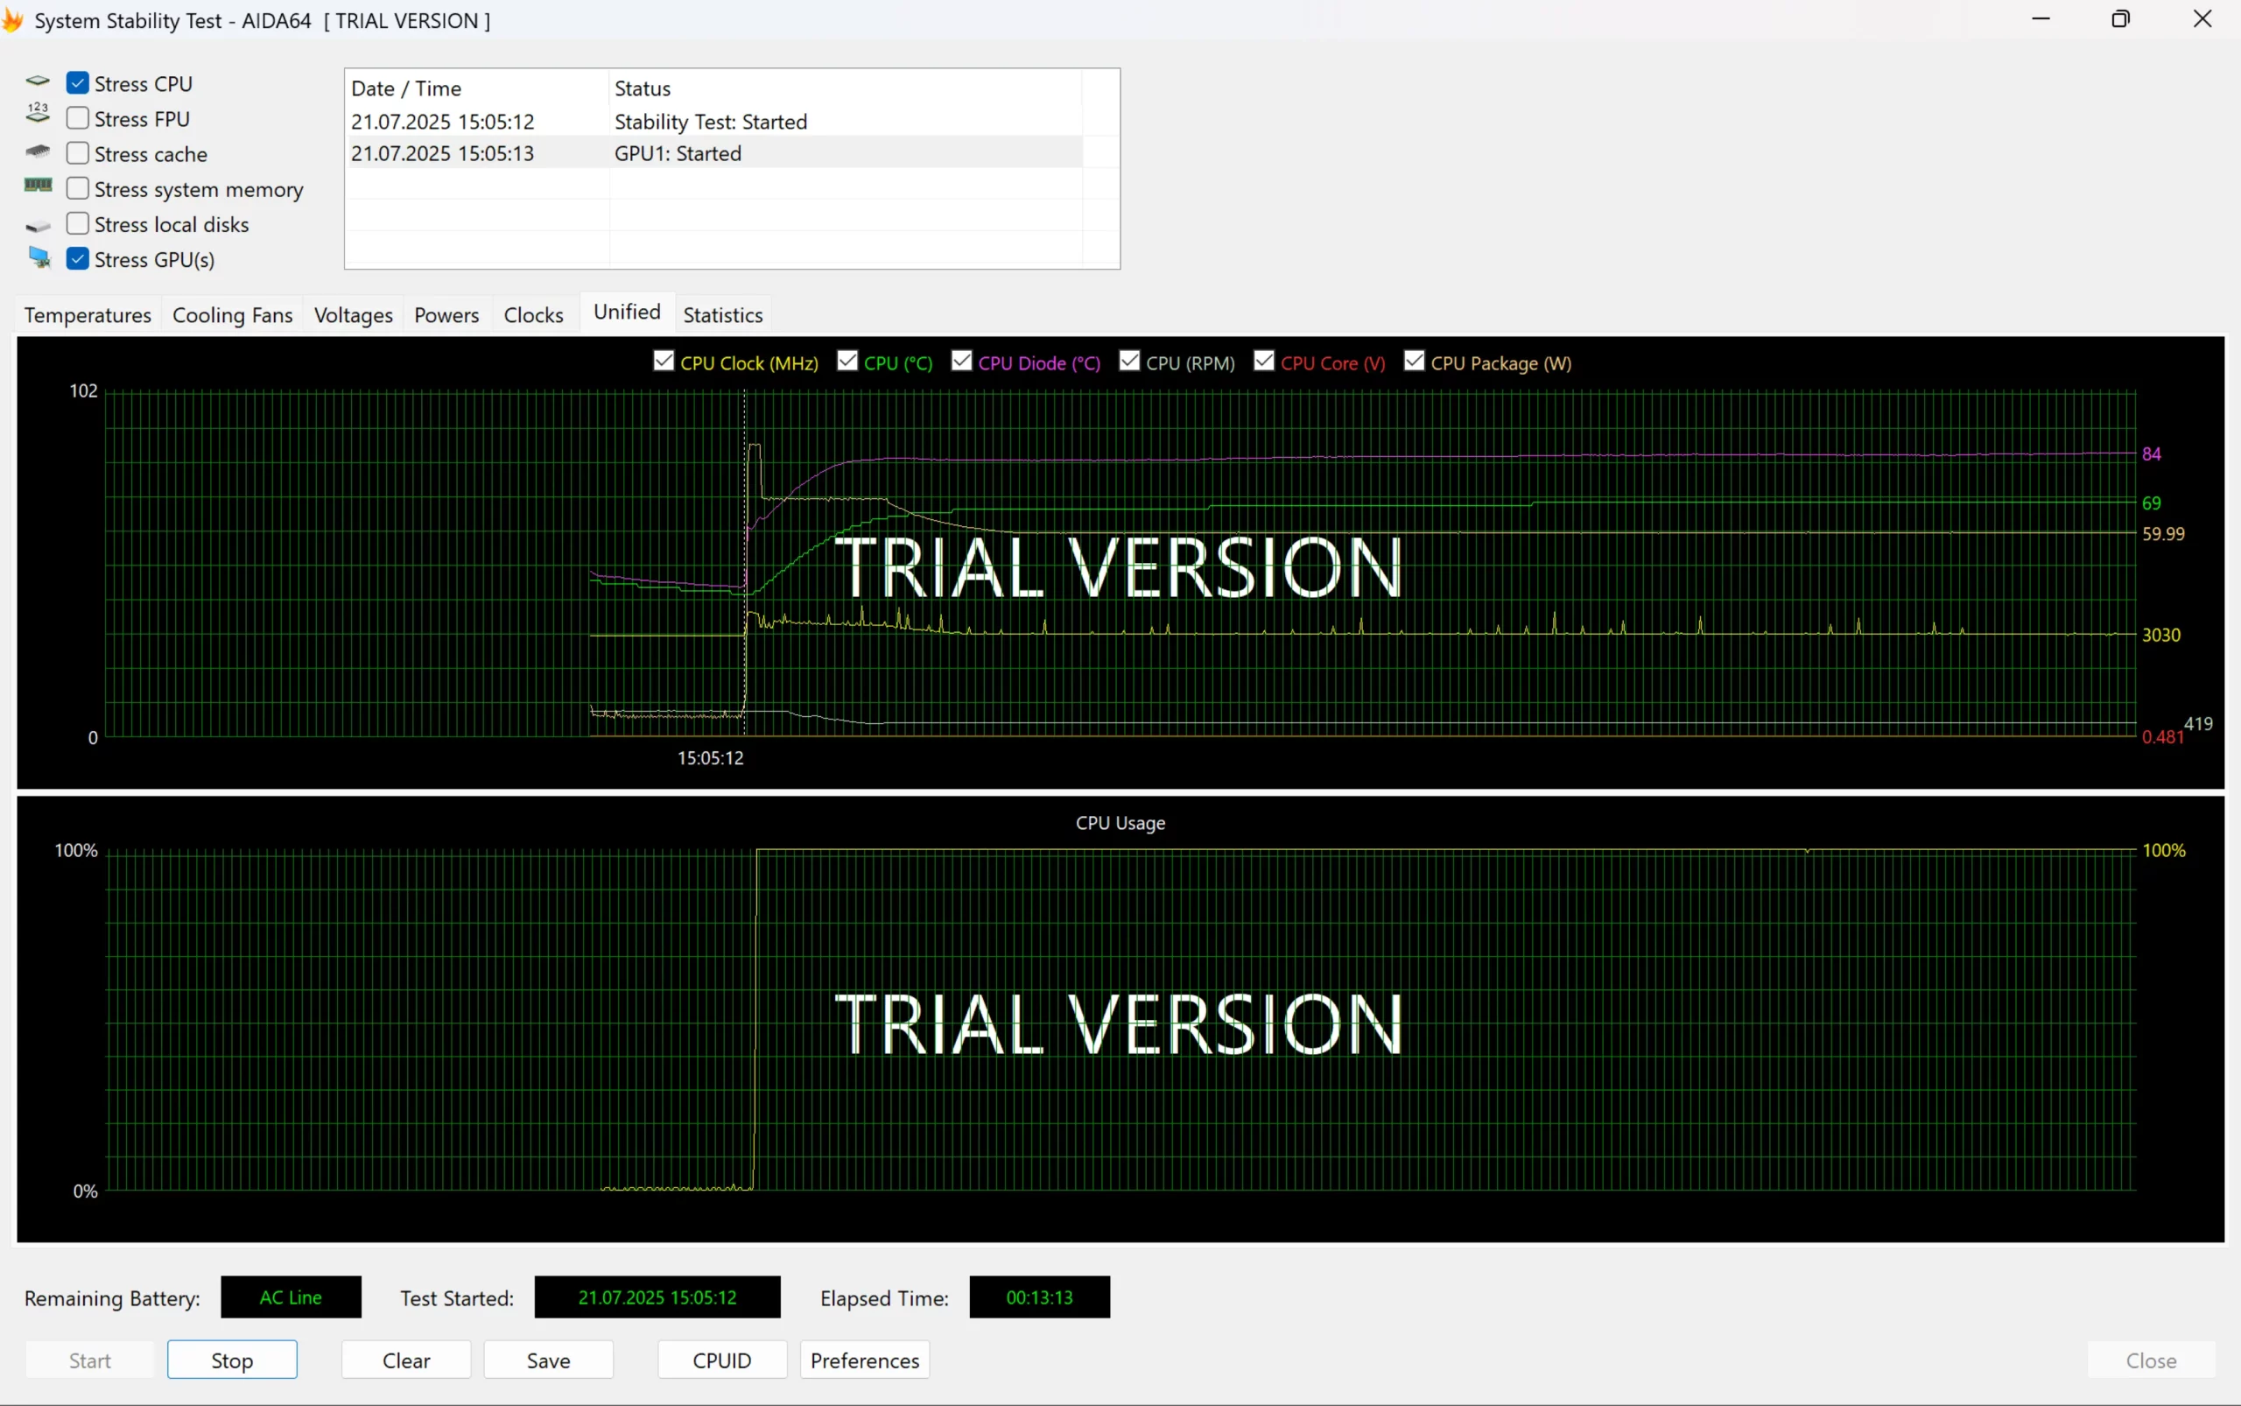
Task: Click the AIDA64 flame icon in title bar
Action: tap(12, 19)
